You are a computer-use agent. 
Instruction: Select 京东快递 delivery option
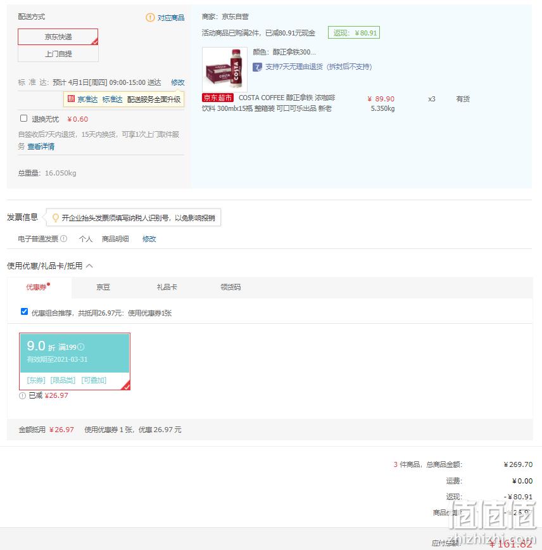pyautogui.click(x=58, y=37)
